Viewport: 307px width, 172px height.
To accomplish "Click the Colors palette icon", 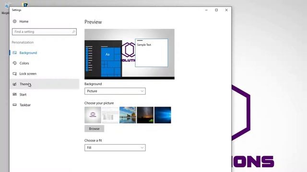I will (15, 63).
